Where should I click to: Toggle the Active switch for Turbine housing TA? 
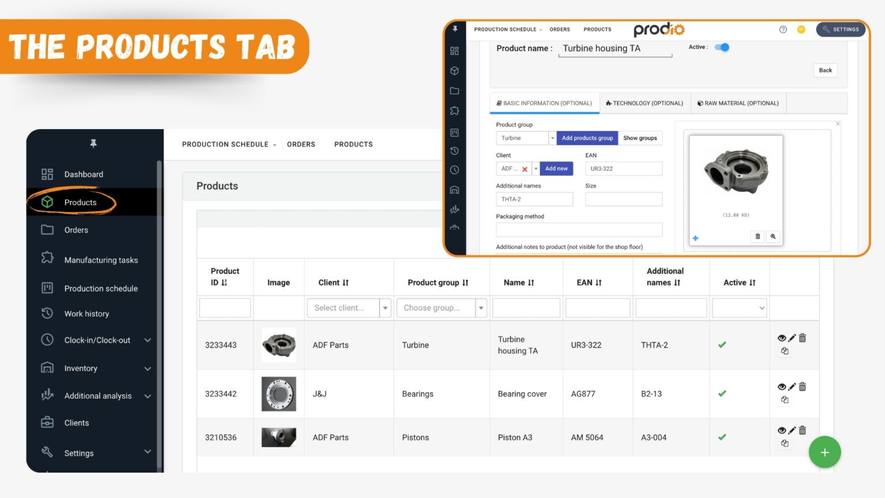(x=722, y=47)
